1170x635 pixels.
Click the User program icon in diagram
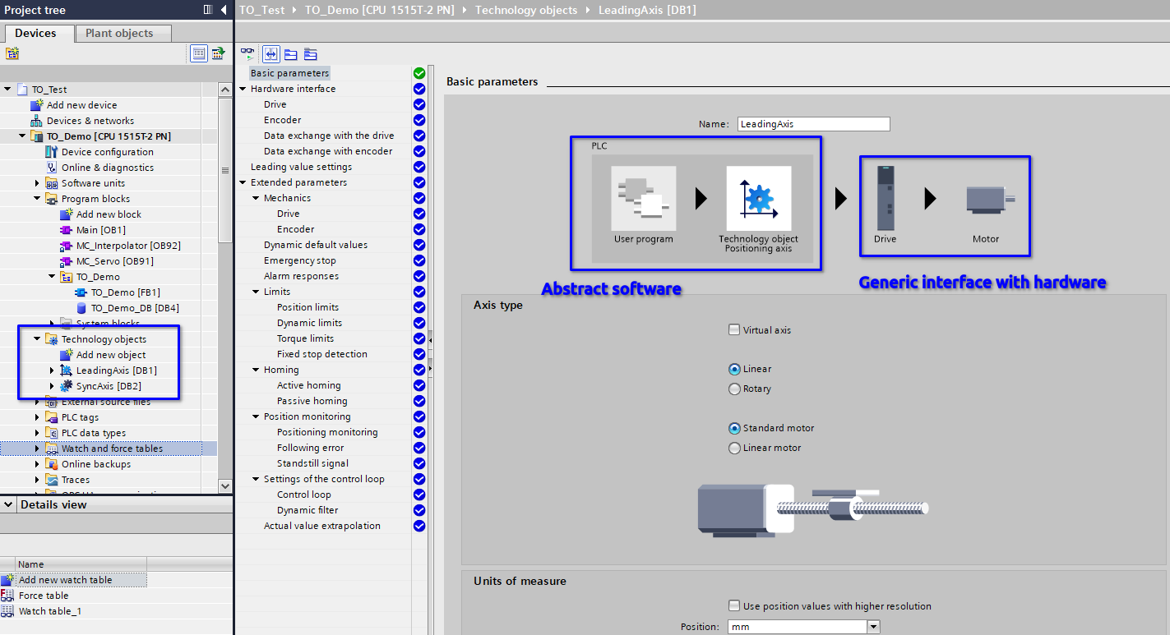[x=643, y=199]
